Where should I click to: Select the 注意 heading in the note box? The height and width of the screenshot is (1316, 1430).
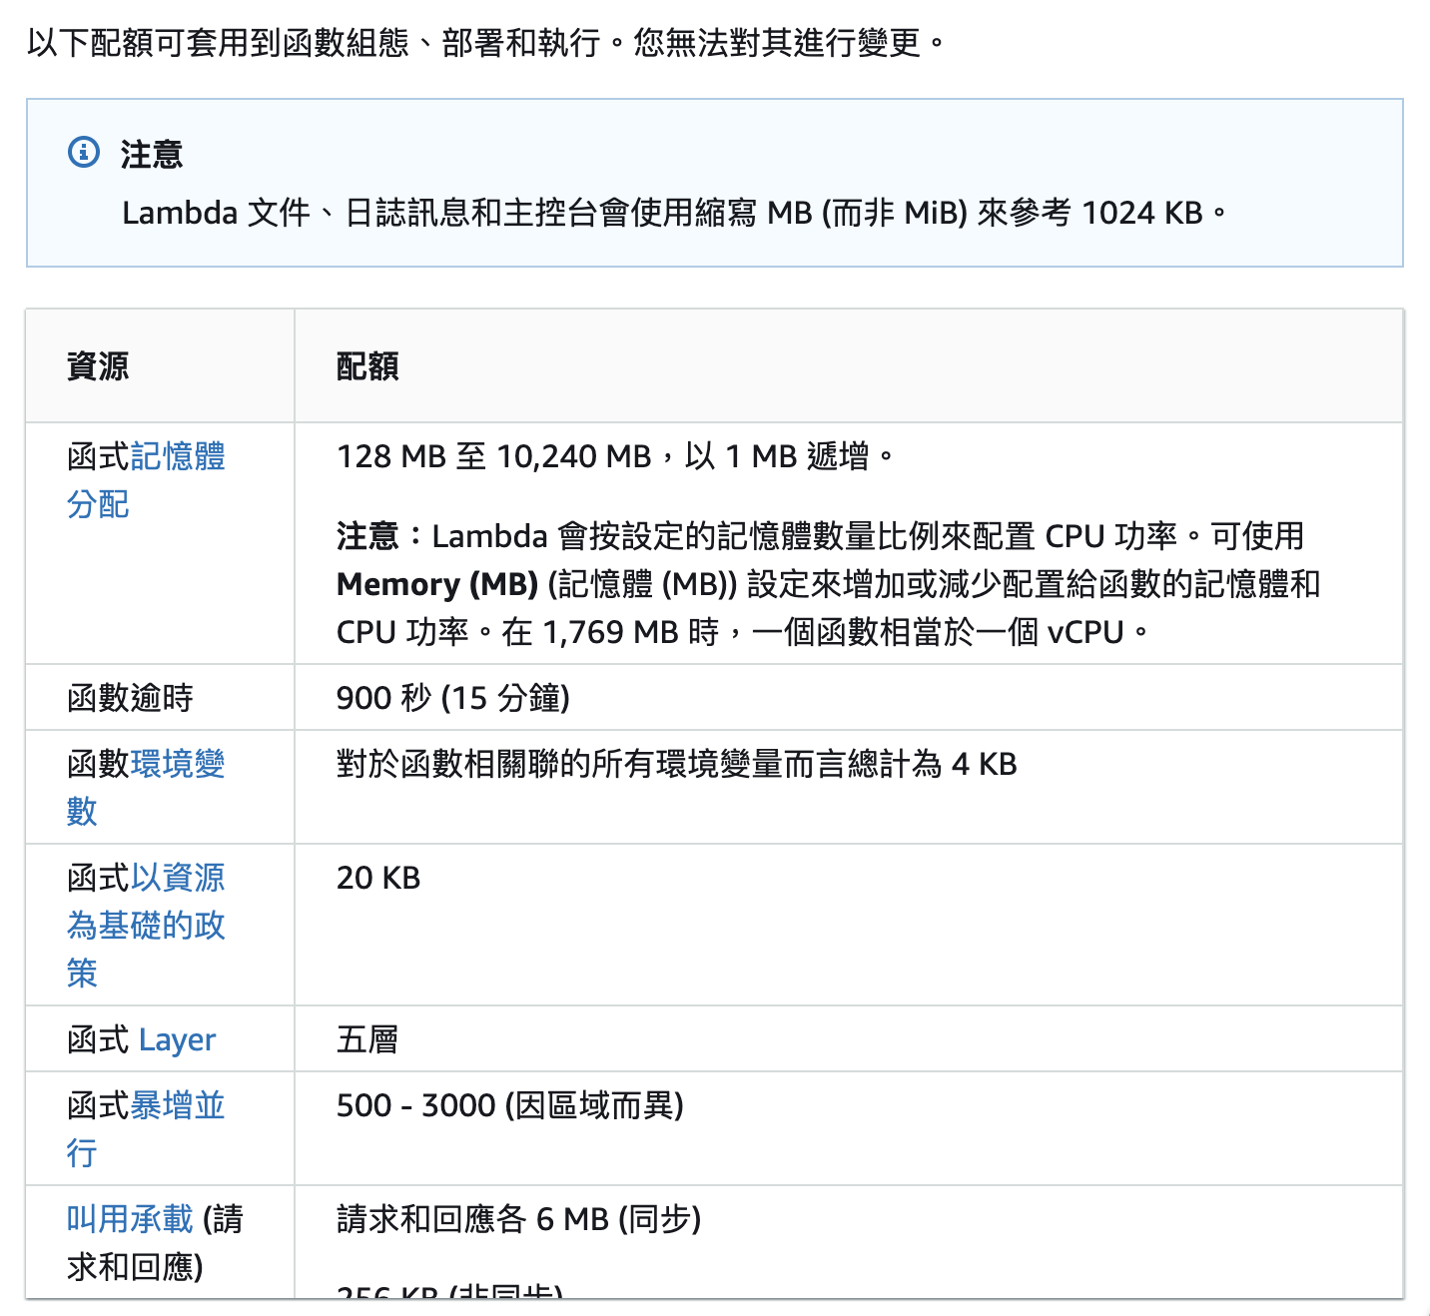(x=152, y=155)
